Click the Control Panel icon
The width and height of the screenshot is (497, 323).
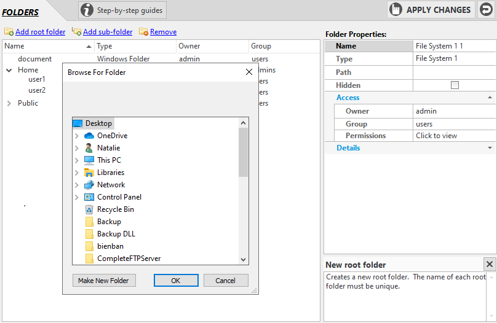(x=89, y=197)
